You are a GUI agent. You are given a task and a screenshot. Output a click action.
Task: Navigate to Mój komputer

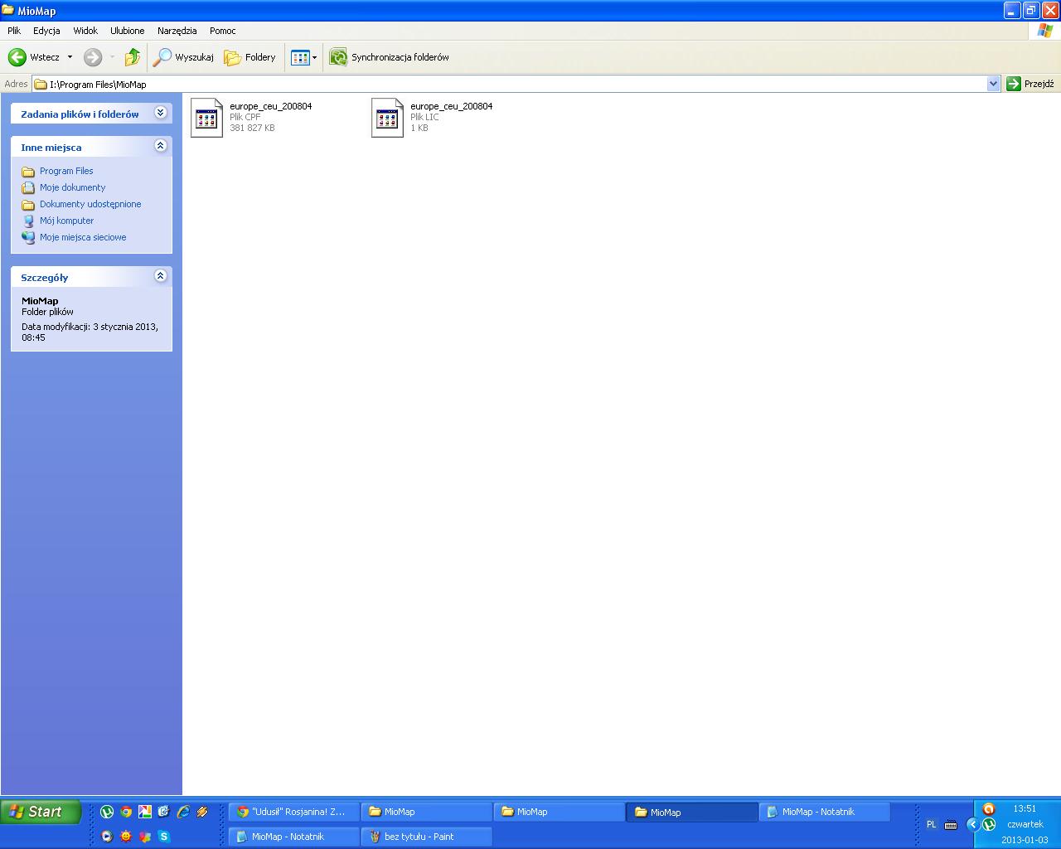(x=66, y=221)
